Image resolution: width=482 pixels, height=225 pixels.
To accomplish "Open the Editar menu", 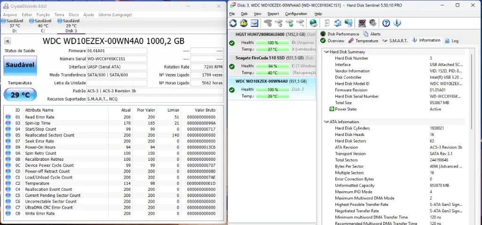I will pos(27,15).
